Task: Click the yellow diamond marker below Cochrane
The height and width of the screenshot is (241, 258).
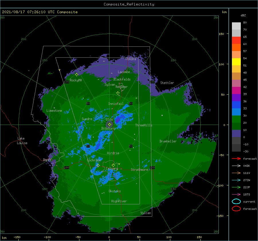Action: (x=98, y=165)
